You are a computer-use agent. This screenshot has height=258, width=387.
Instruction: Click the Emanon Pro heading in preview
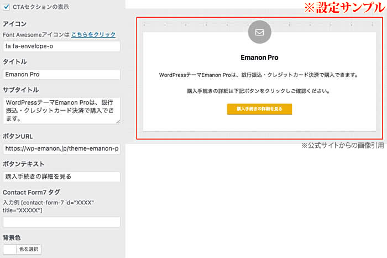[x=259, y=58]
